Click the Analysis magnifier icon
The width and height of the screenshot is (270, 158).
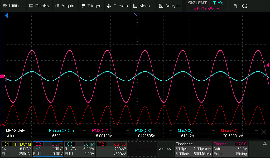tap(161, 6)
